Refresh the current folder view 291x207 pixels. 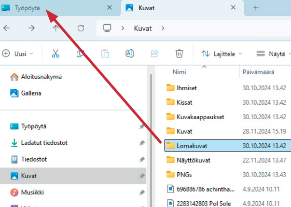tap(81, 28)
